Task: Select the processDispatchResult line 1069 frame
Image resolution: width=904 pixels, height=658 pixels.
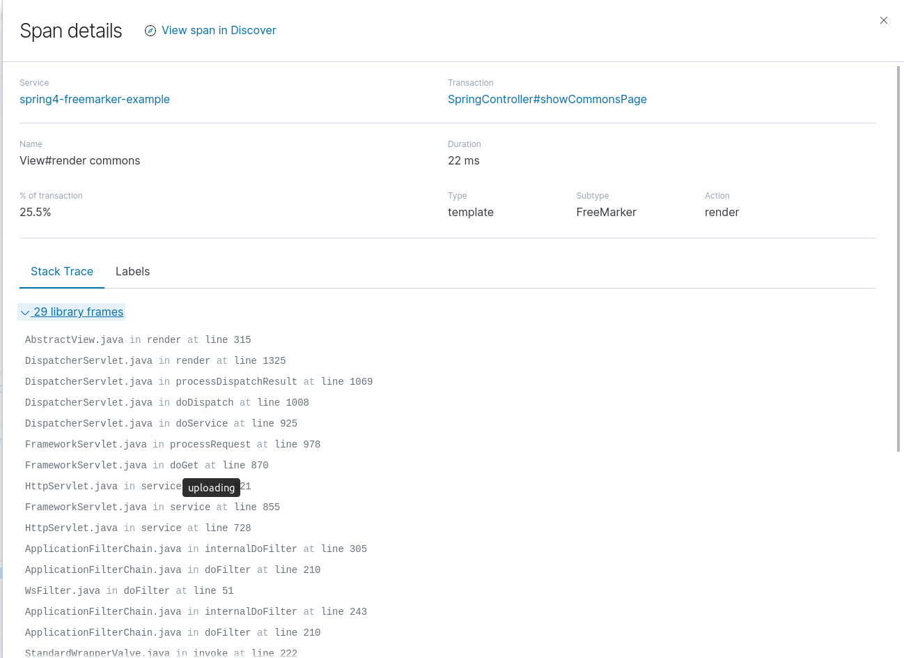Action: pyautogui.click(x=198, y=382)
